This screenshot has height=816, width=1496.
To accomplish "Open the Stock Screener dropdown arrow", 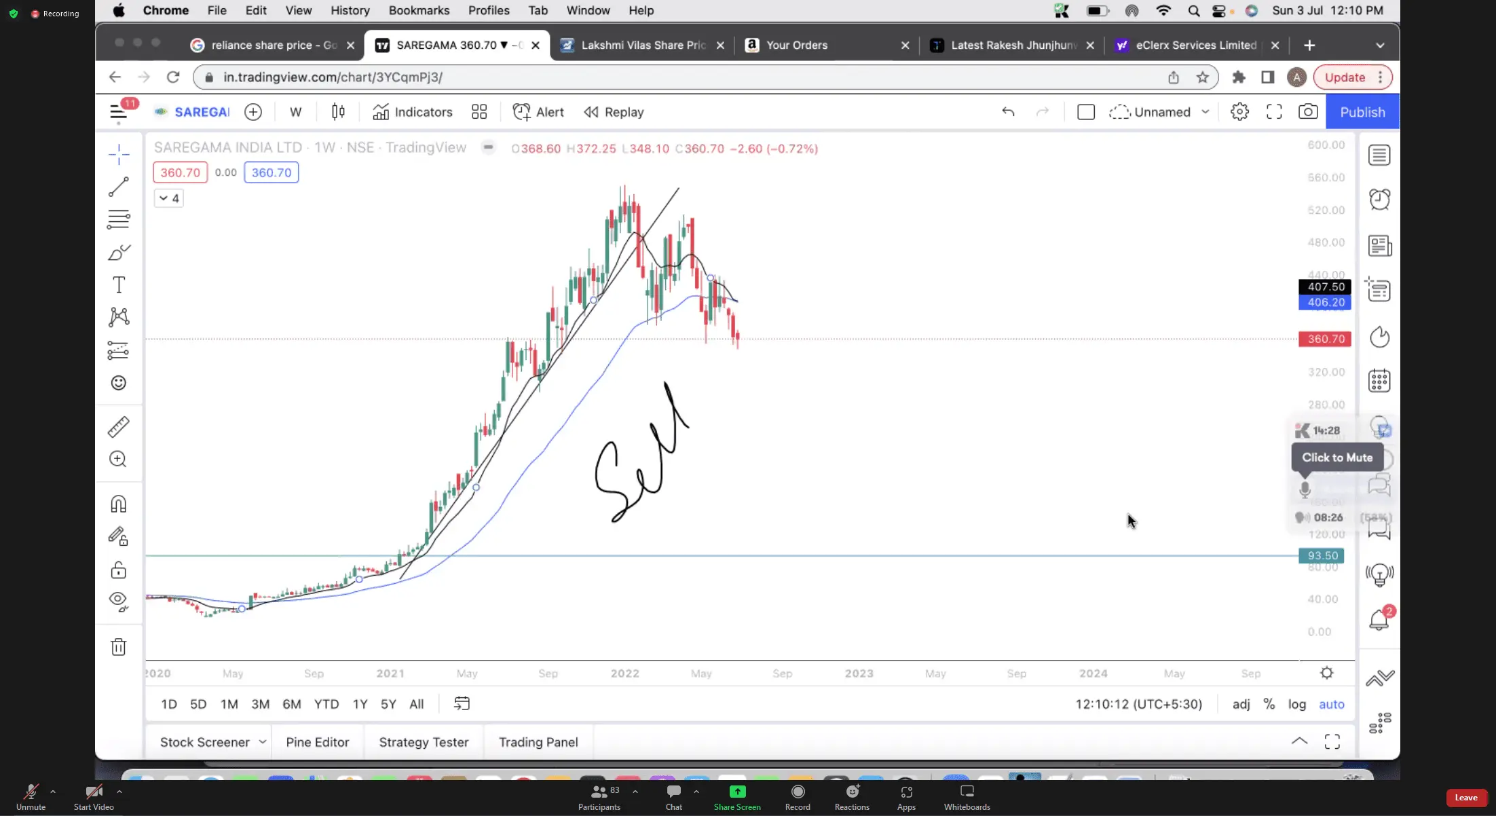I will (x=263, y=742).
